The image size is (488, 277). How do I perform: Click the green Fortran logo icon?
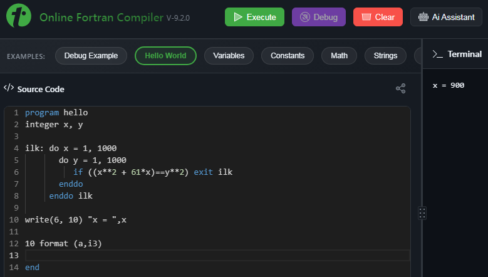[19, 16]
